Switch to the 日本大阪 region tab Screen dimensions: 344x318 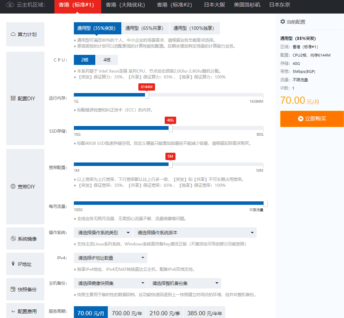tap(214, 5)
